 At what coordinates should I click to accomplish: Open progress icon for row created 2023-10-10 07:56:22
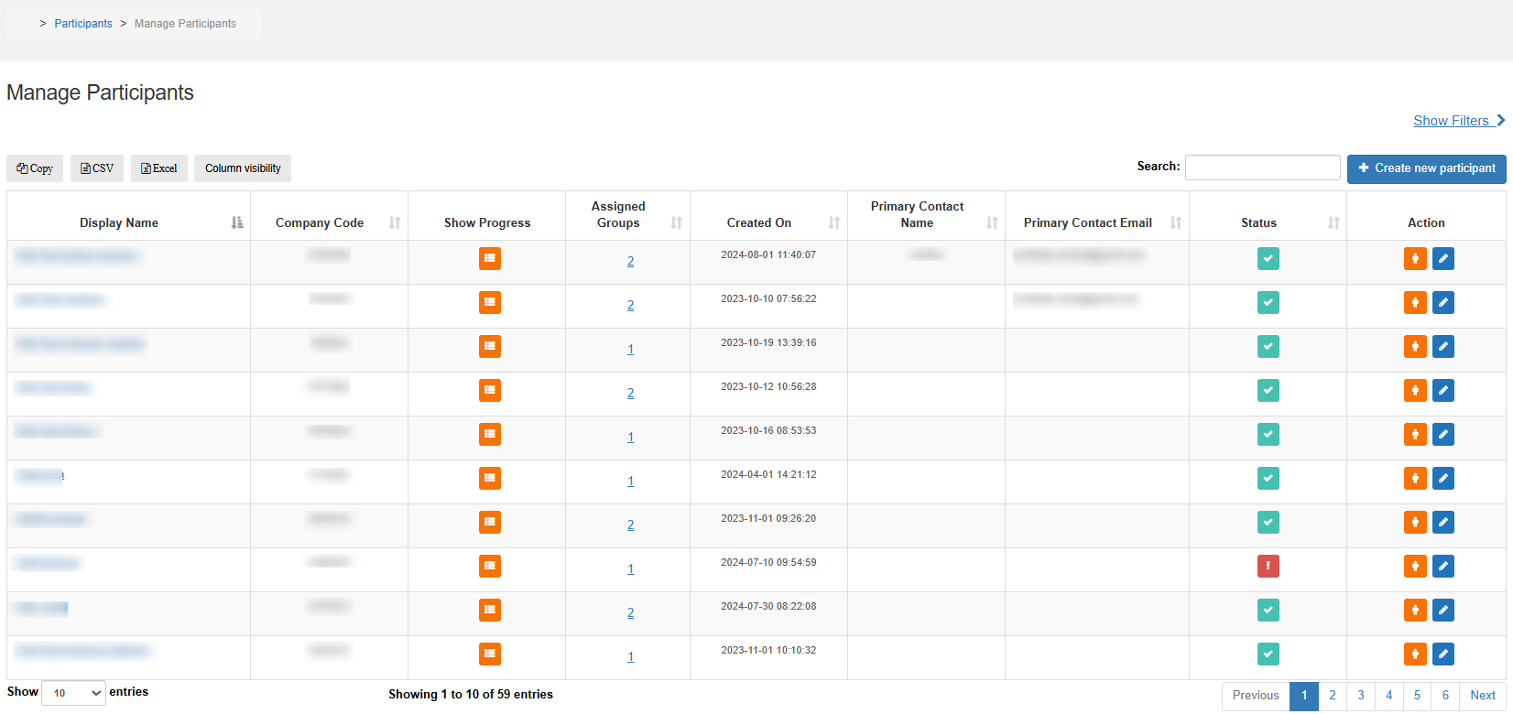(490, 303)
